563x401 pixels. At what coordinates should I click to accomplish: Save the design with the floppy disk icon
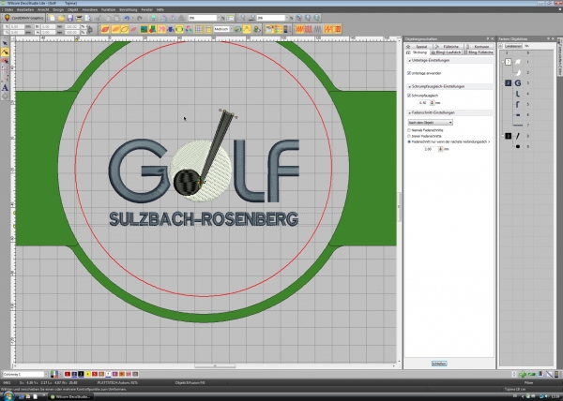pos(70,18)
